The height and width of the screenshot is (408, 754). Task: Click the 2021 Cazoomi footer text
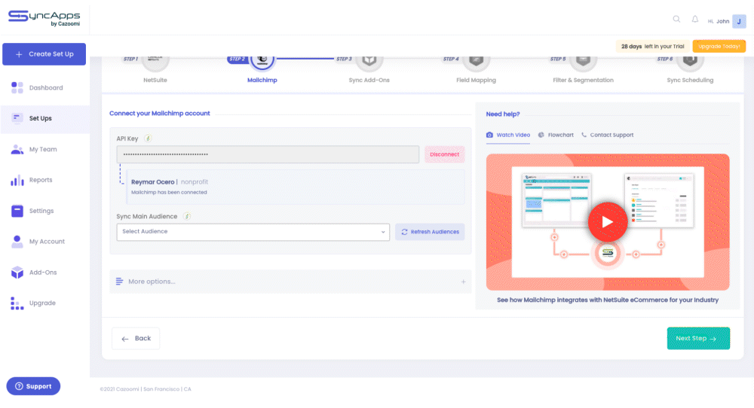coord(146,389)
